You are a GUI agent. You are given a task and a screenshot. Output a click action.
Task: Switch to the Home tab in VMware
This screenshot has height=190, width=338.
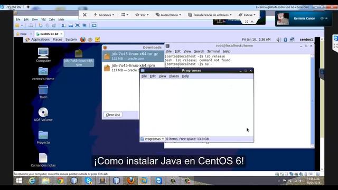[23, 34]
